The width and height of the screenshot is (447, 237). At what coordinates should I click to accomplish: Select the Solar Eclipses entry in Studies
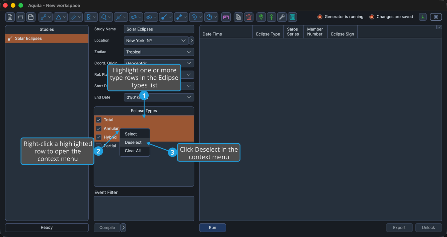click(x=47, y=38)
